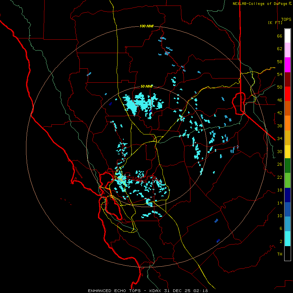This screenshot has width=293, height=293.
Task: Click the legend value "58"
Action: click(280, 62)
